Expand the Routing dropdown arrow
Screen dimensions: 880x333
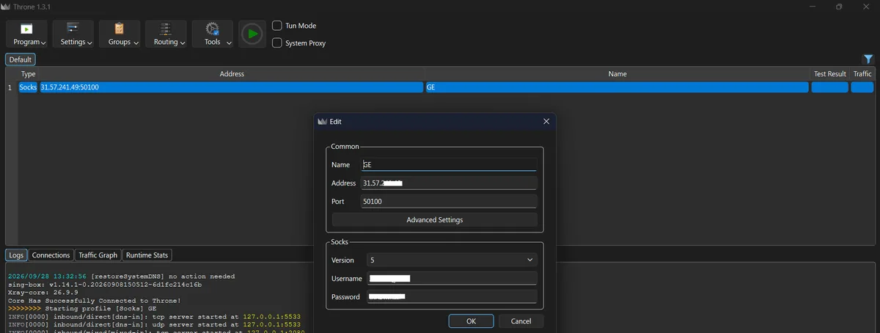[183, 43]
